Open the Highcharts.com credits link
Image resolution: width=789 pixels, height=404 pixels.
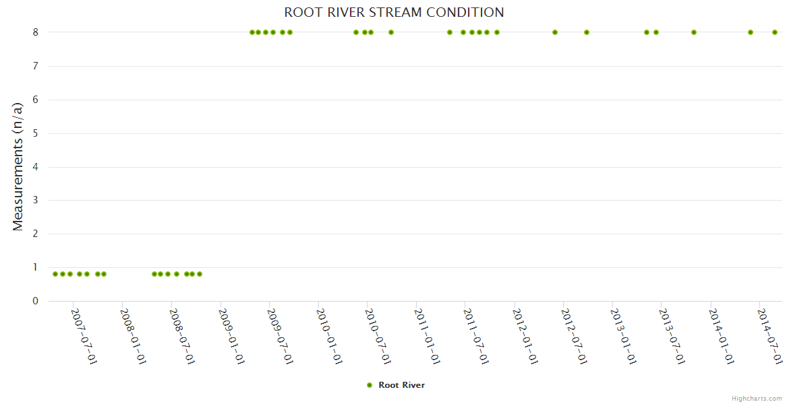[757, 399]
